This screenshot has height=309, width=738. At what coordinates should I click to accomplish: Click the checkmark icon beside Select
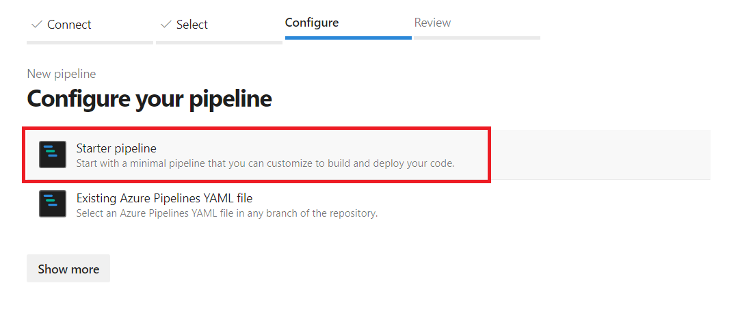pos(166,25)
